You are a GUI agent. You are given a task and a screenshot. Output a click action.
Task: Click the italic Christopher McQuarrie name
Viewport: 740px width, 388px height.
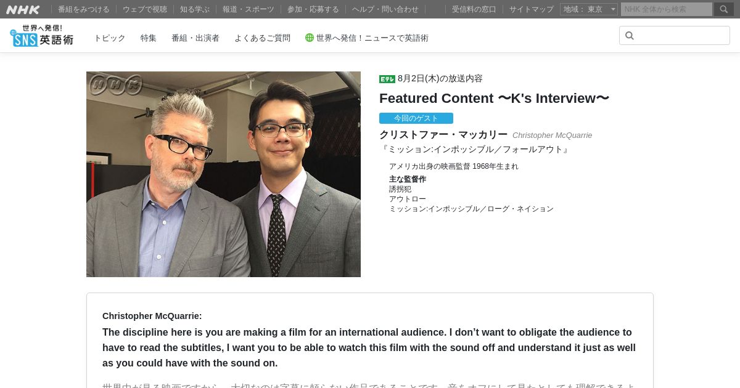552,135
